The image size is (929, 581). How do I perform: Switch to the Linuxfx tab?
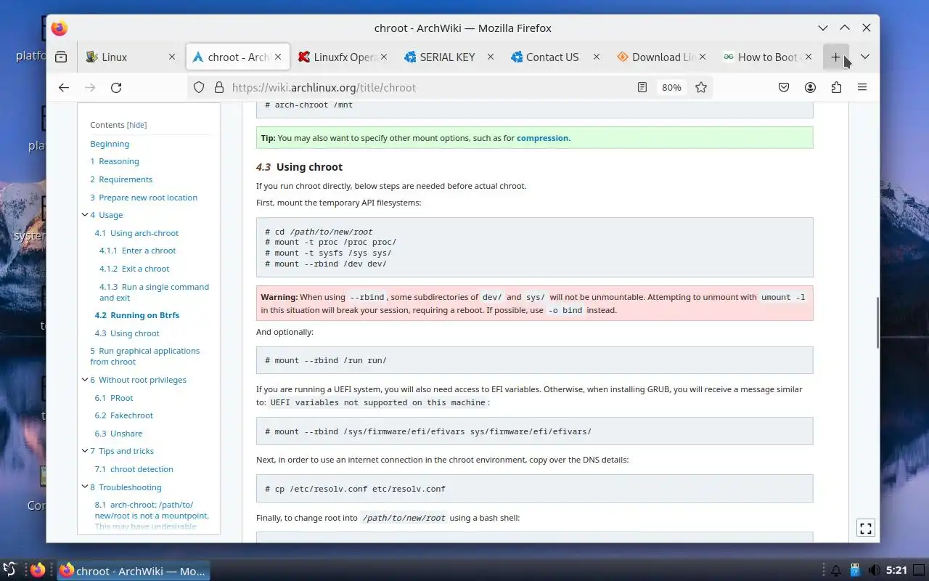point(343,57)
